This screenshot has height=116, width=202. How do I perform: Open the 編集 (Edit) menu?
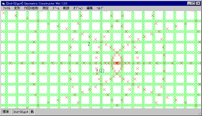coord(90,8)
